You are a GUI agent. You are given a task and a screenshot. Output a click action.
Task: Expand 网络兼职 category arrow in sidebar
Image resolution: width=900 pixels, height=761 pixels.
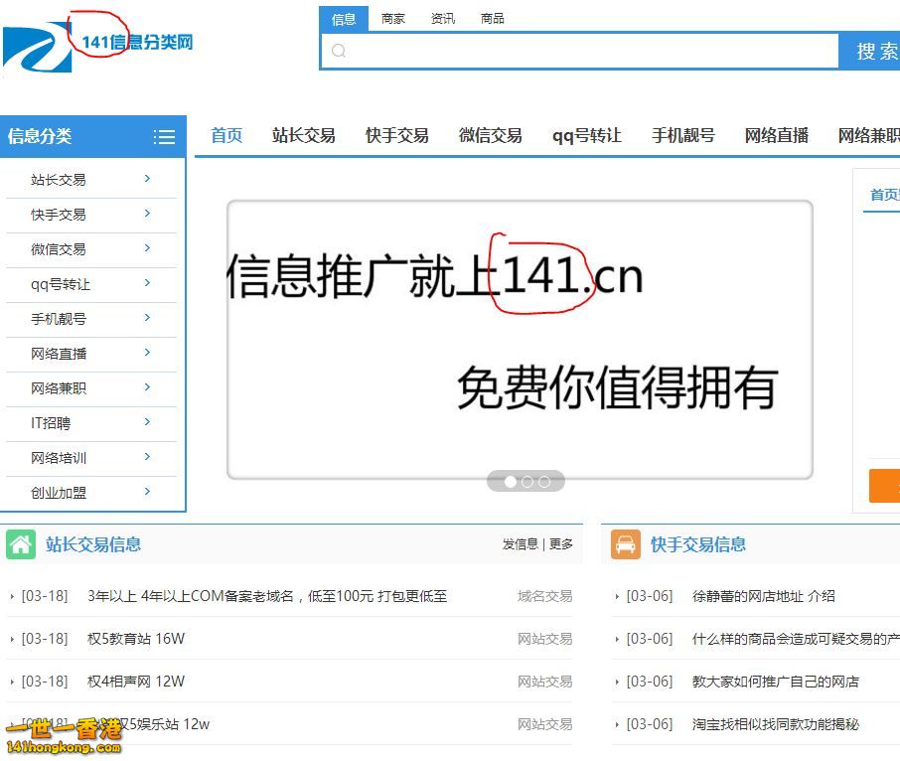tap(147, 386)
